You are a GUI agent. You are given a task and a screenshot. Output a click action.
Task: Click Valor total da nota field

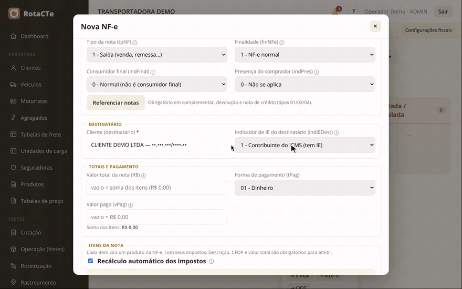157,188
